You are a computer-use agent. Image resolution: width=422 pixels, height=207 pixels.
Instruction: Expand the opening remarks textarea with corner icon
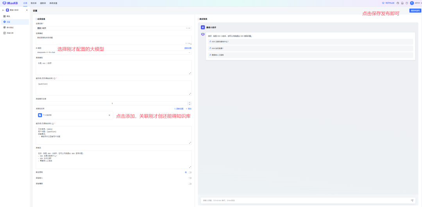point(190,167)
